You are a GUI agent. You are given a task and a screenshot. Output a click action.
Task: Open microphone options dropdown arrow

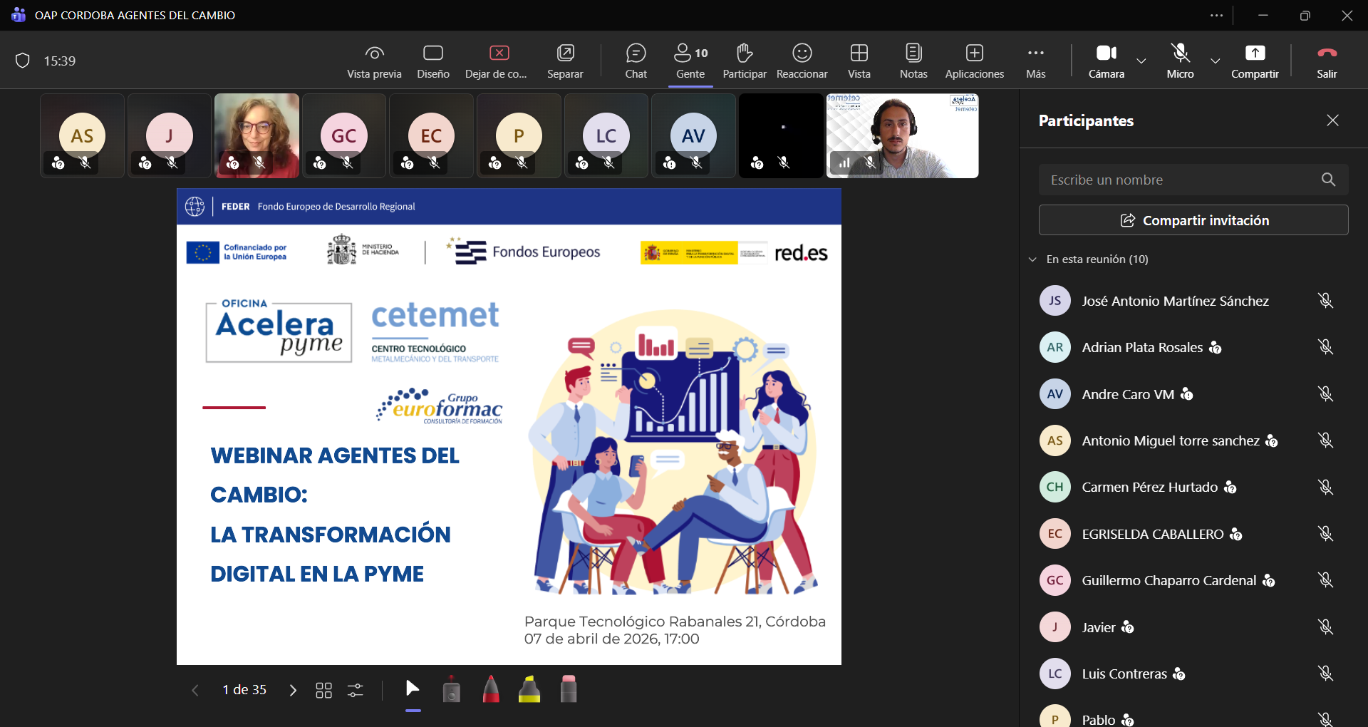(x=1216, y=61)
